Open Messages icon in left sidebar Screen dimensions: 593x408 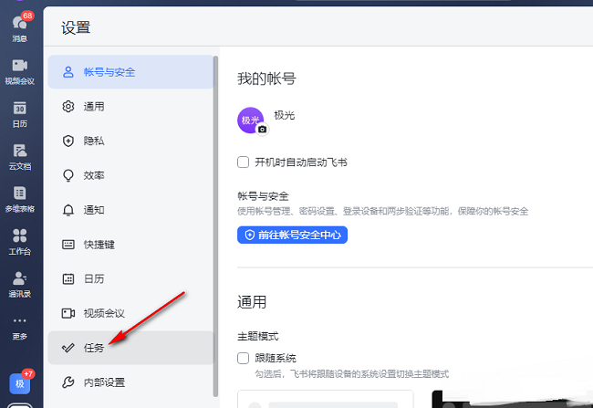tap(19, 26)
